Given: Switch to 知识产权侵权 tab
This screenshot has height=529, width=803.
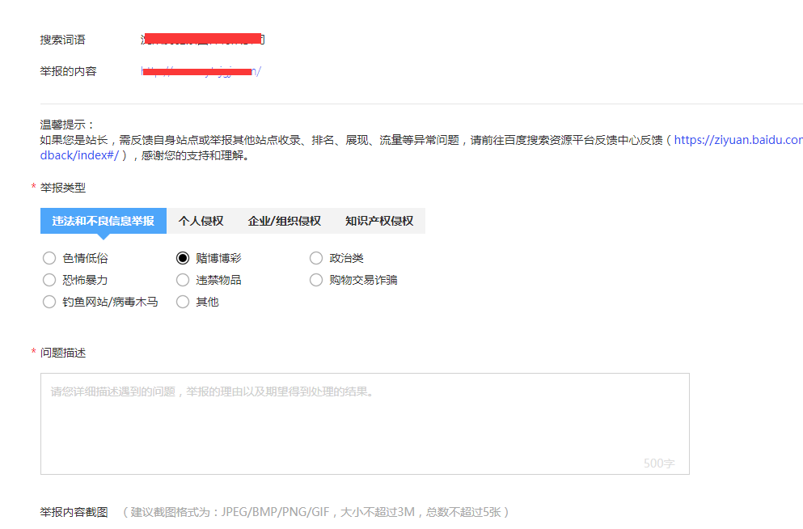Looking at the screenshot, I should (378, 220).
